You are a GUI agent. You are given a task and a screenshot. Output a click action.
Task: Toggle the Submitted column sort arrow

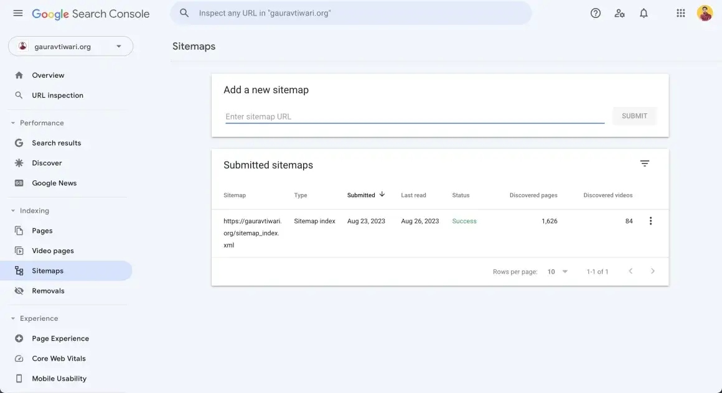pos(382,194)
